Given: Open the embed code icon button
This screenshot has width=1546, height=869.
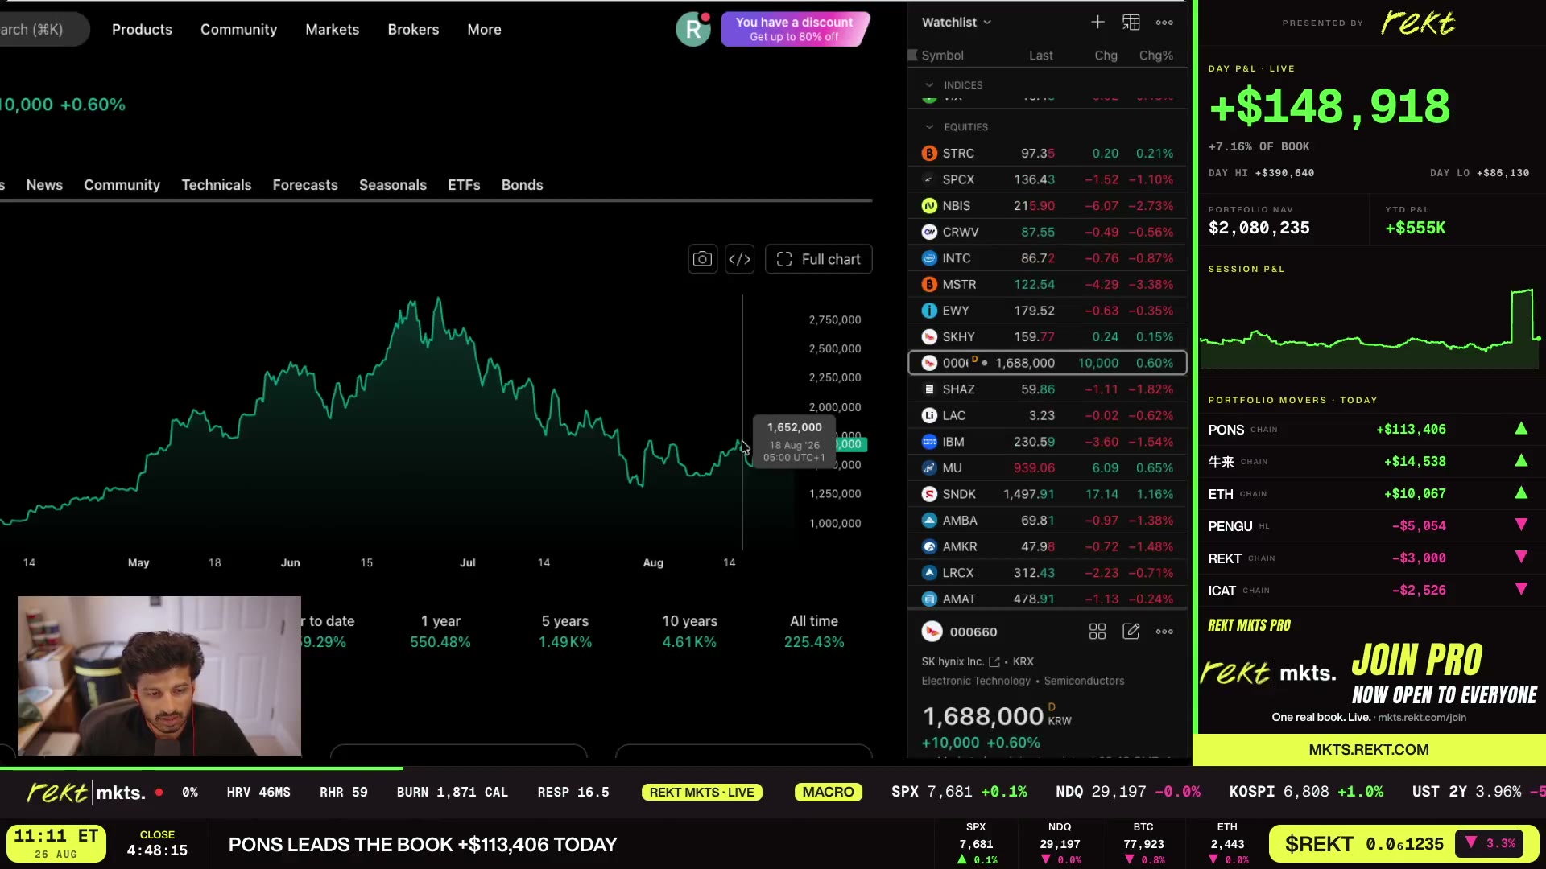Looking at the screenshot, I should (x=739, y=259).
